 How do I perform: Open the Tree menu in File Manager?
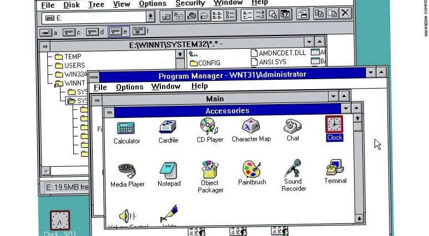(96, 4)
